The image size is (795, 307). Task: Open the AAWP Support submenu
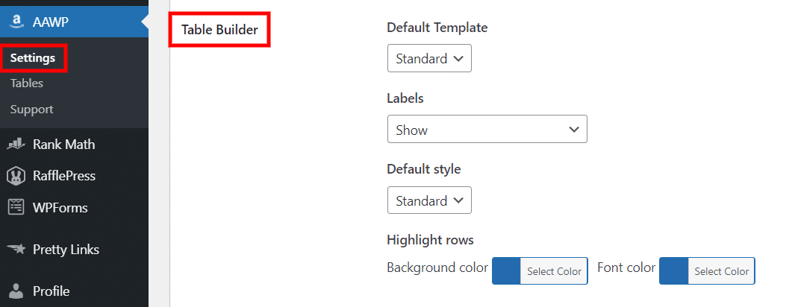[31, 110]
